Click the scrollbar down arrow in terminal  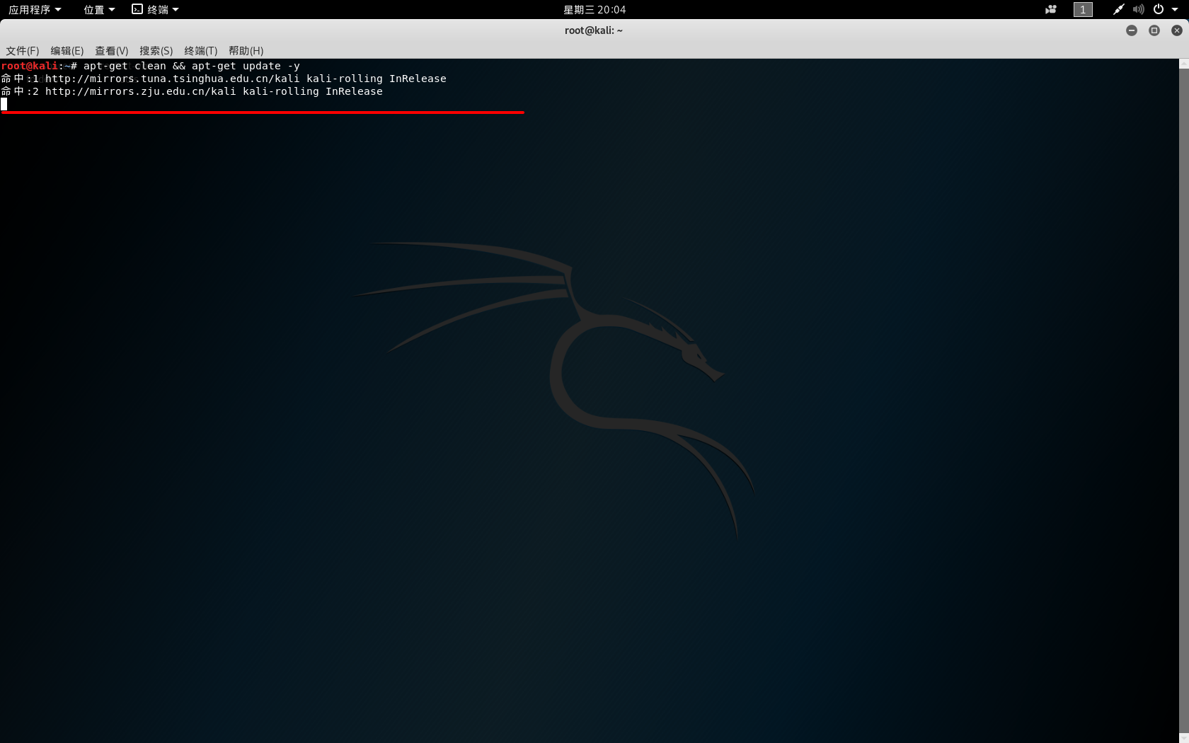point(1183,738)
